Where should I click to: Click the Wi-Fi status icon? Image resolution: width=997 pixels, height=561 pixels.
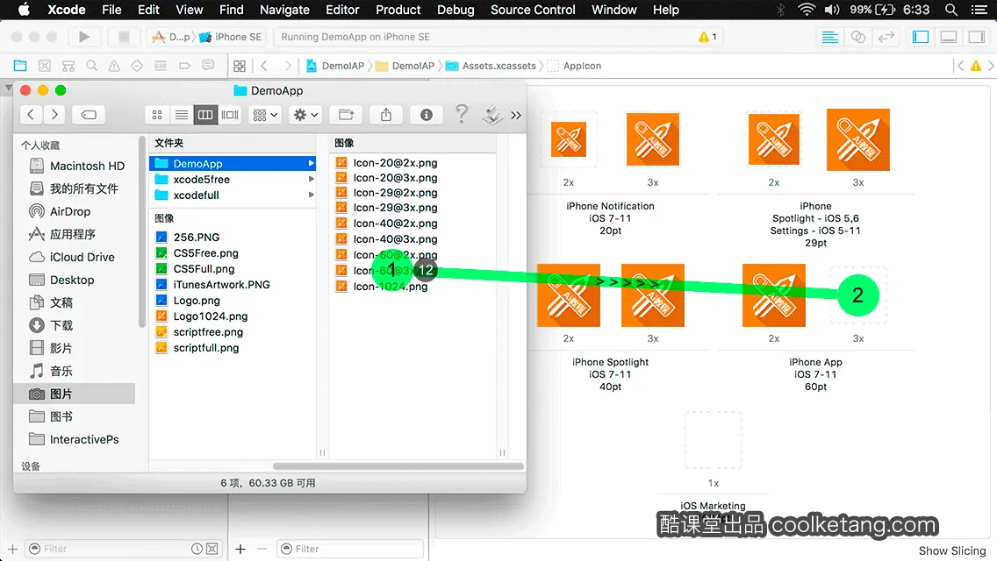click(x=807, y=10)
